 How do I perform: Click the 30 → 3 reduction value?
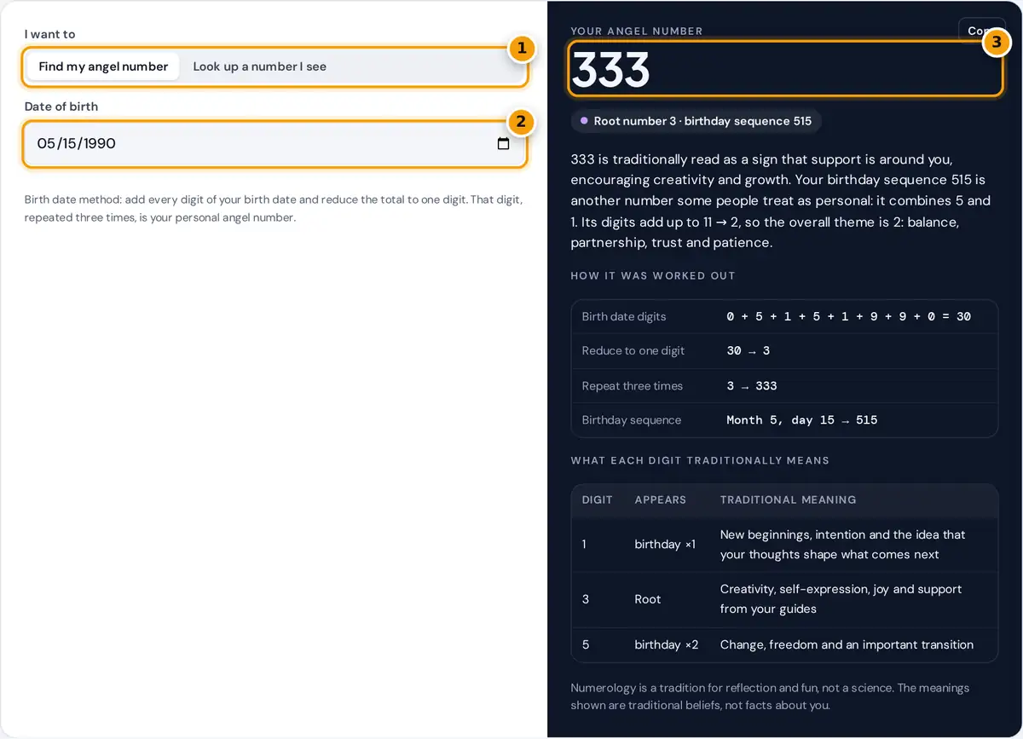click(x=748, y=351)
